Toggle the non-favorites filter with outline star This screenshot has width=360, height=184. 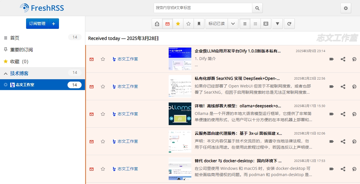pos(189,24)
